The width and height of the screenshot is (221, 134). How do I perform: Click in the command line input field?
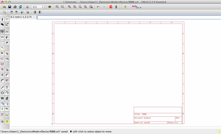(129, 17)
